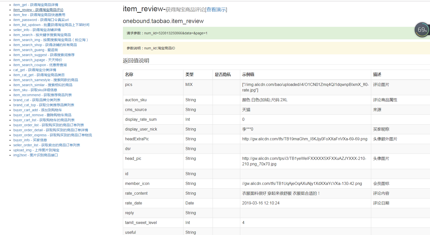Image resolution: width=430 pixels, height=235 pixels.
Task: Click the rate_date value 2019-03-16 12:10:24
Action: 261,203
